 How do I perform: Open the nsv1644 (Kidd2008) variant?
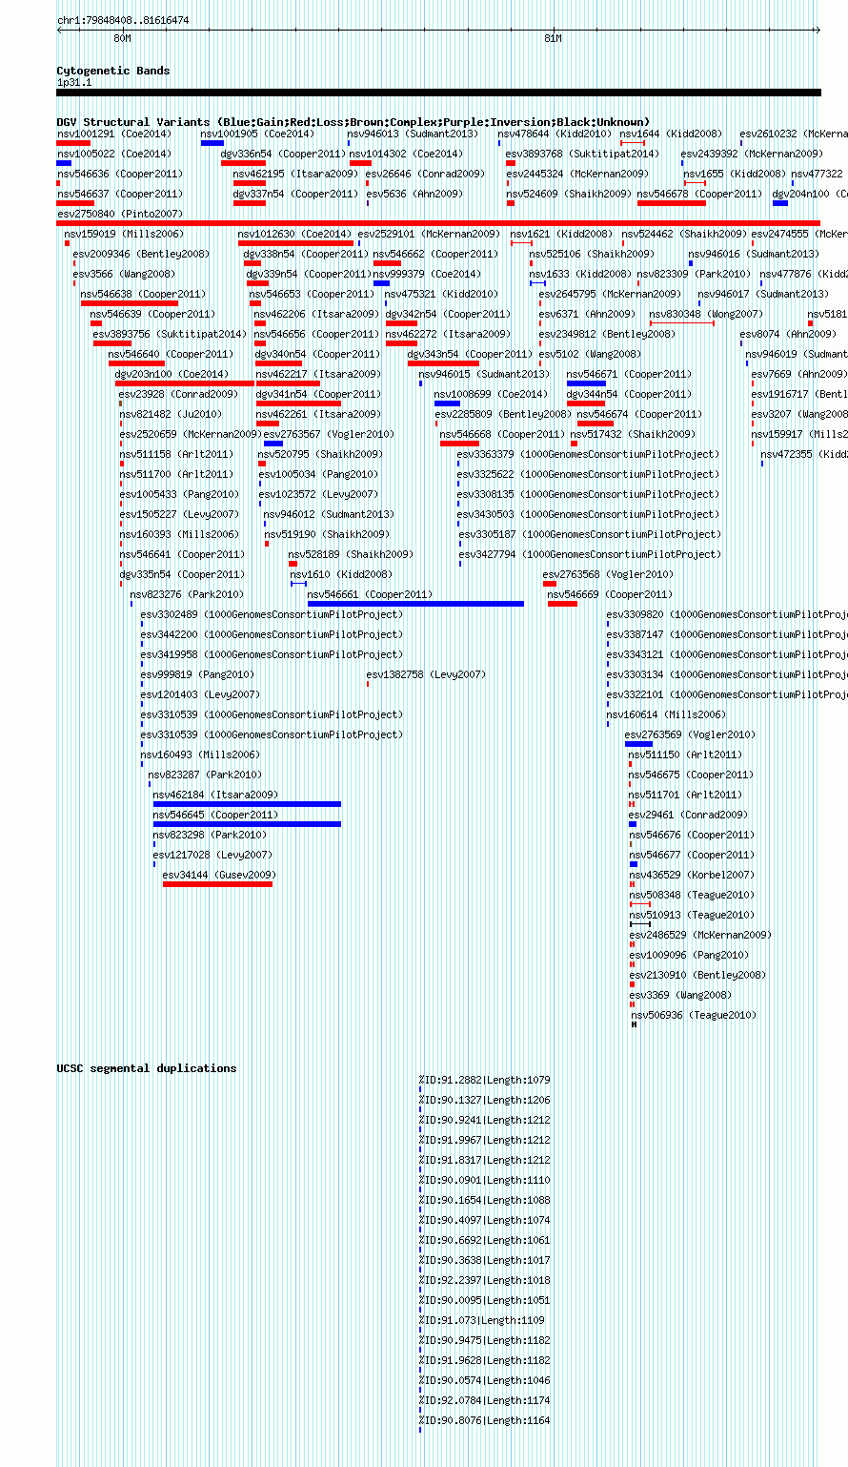(x=671, y=134)
